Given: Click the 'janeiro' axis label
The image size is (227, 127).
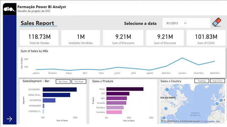Looking at the screenshot, I should (36, 73).
